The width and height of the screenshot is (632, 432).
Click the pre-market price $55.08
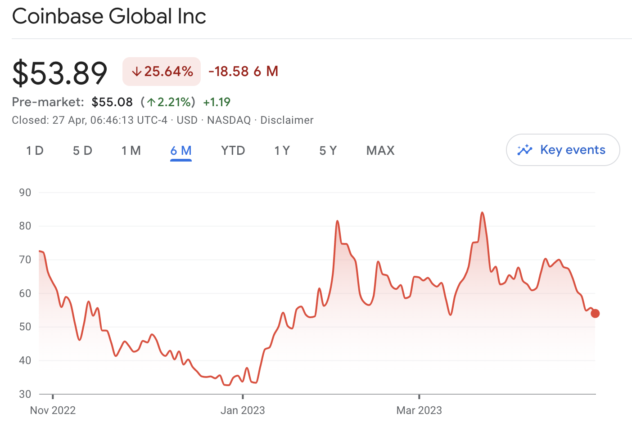click(x=112, y=102)
